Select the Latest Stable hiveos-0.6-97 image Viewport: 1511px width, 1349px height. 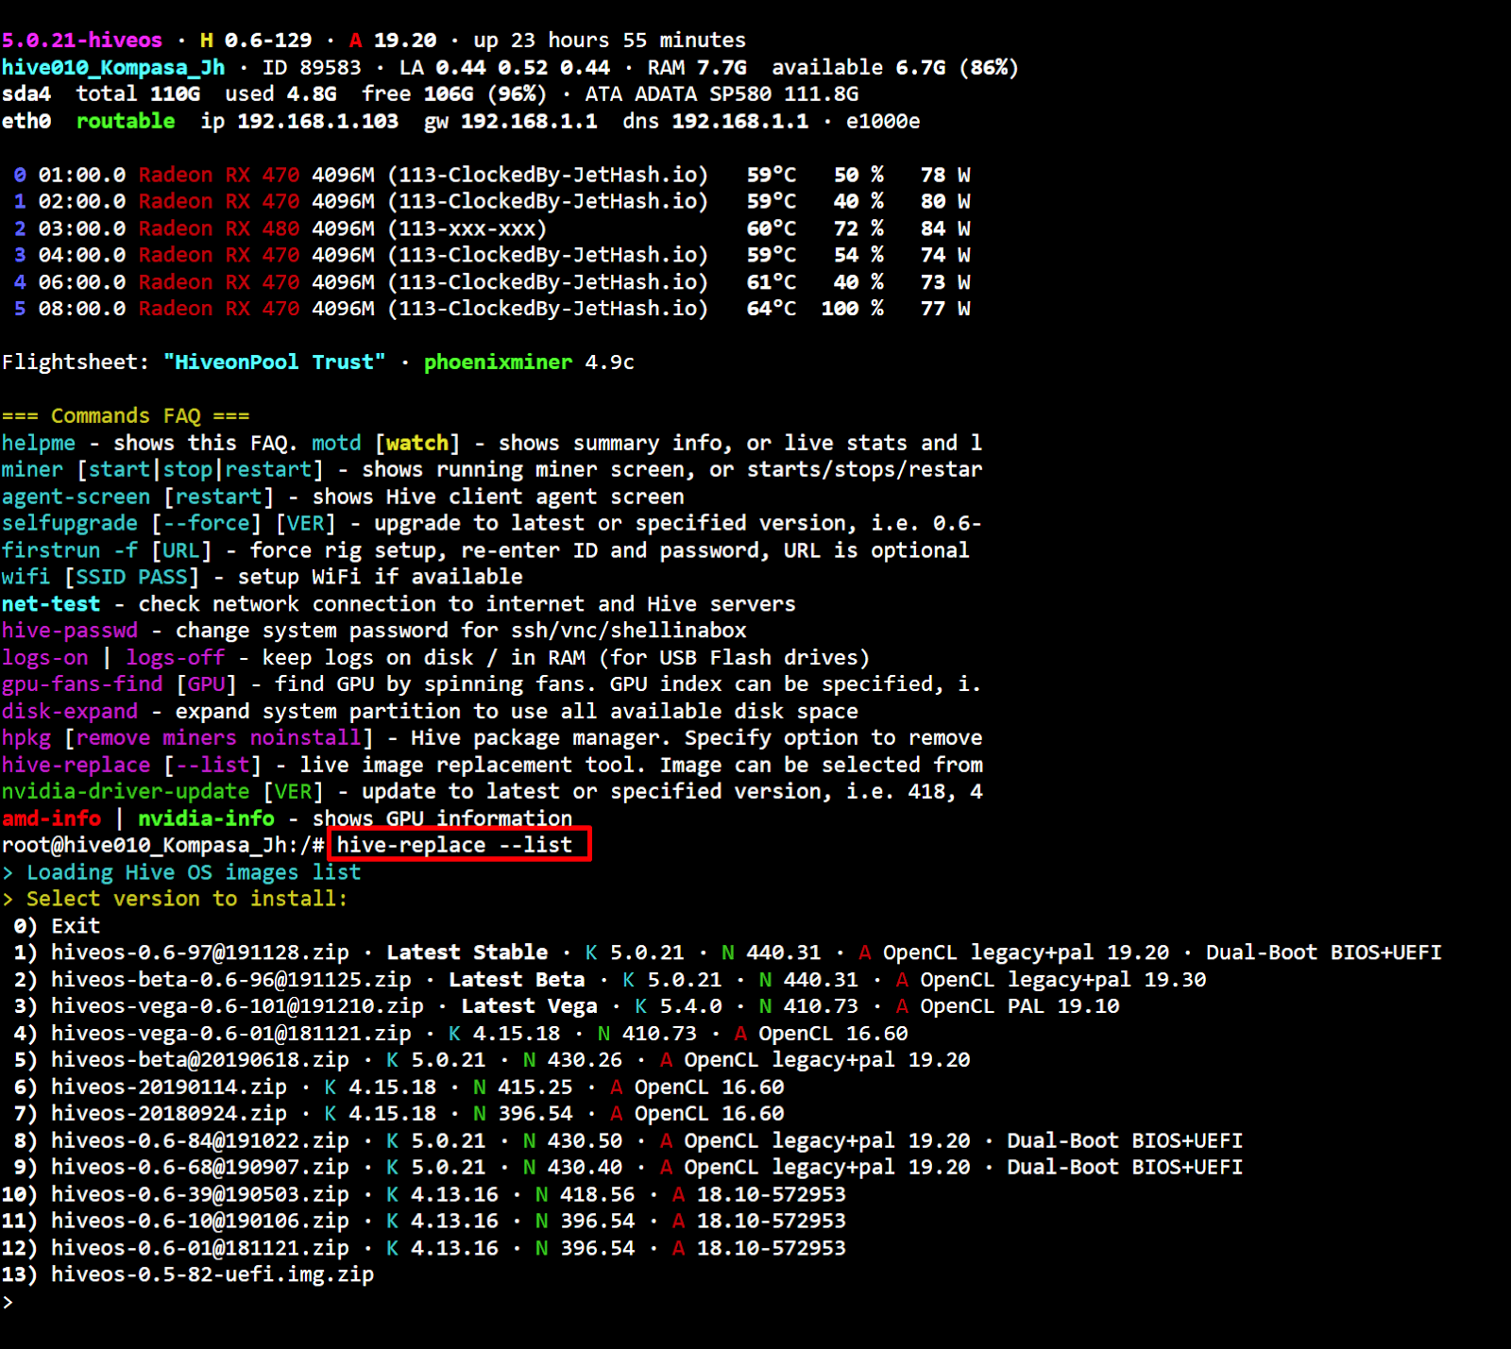pos(199,953)
